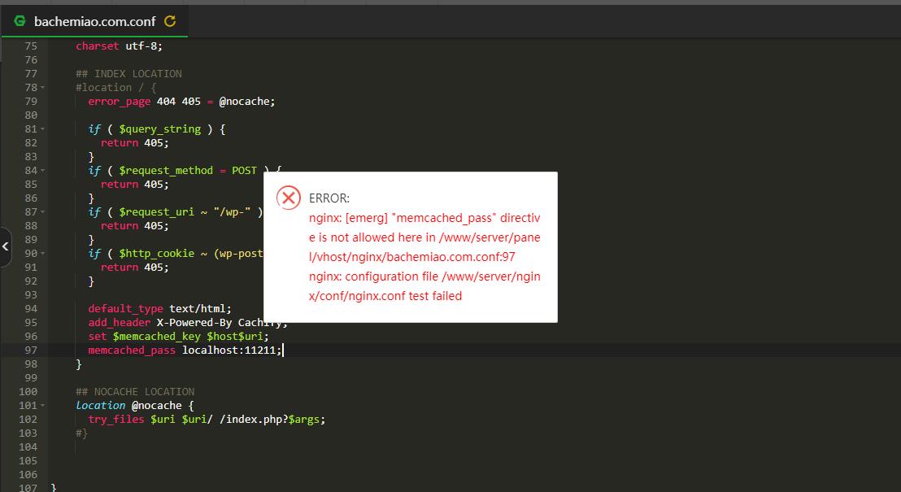Image resolution: width=901 pixels, height=492 pixels.
Task: Click the 'location @nocache {' line
Action: tap(135, 405)
